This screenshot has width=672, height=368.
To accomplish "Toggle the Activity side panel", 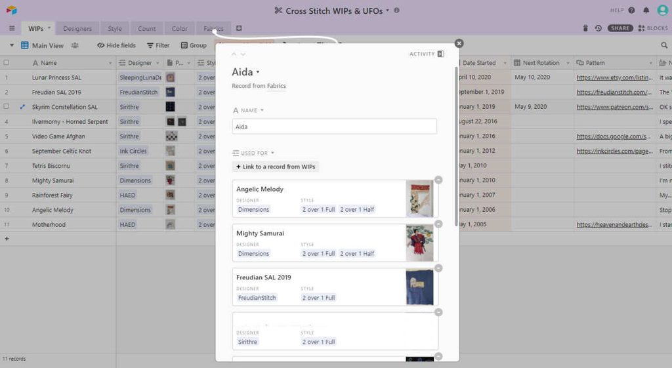I will pos(427,54).
